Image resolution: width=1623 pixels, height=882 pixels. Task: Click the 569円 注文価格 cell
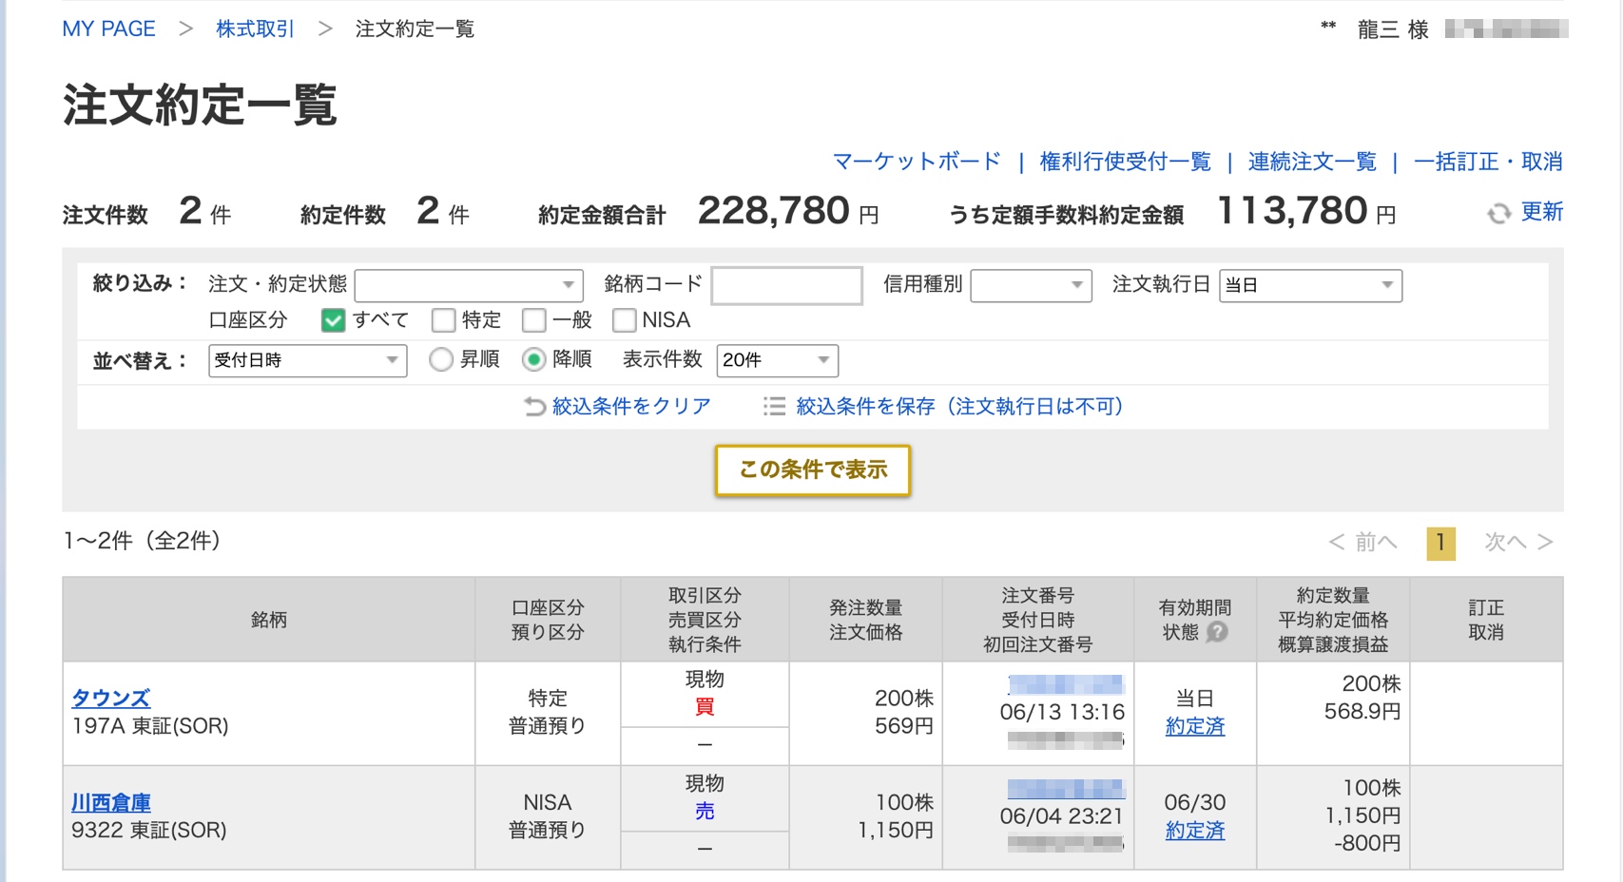click(903, 726)
